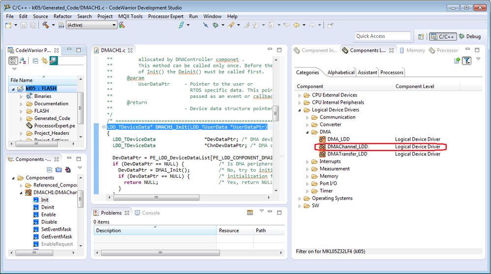Switch to the Debug perspective

click(469, 36)
